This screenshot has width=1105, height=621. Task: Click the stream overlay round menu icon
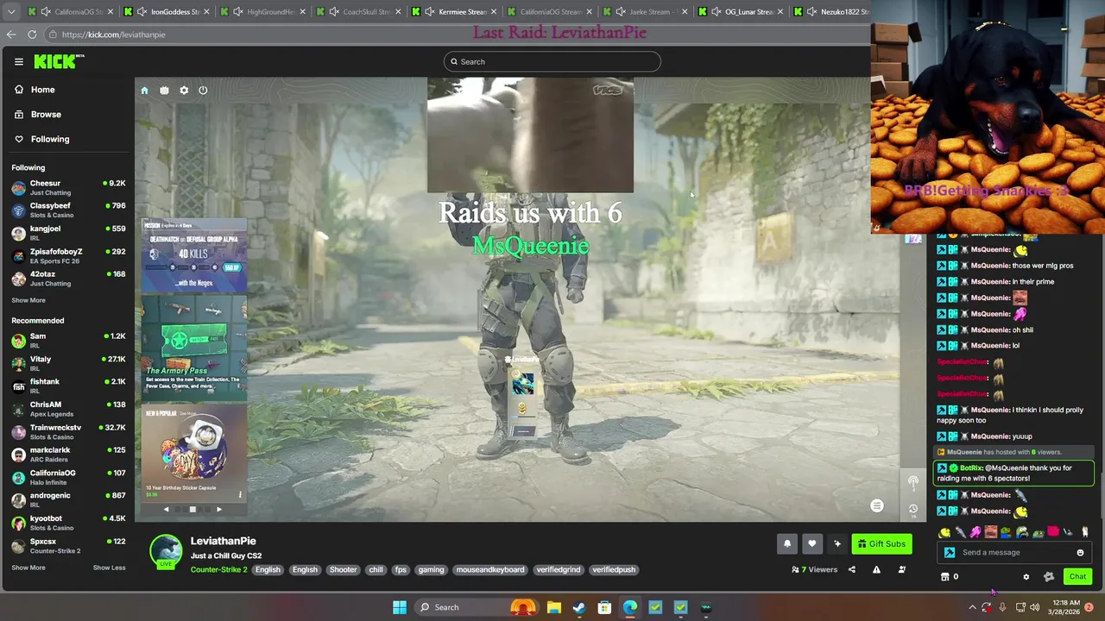tap(877, 506)
